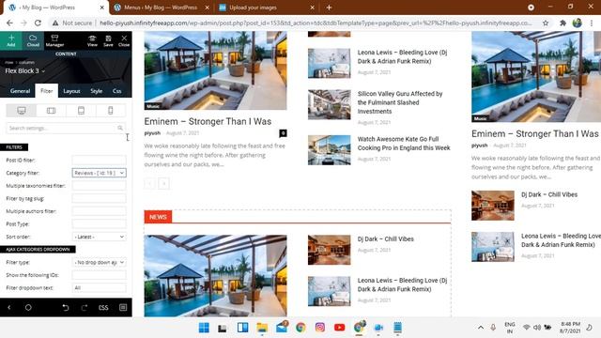Screen dimensions: 601x338
Task: Click the next page arrow under the excerpt
Action: (x=163, y=184)
